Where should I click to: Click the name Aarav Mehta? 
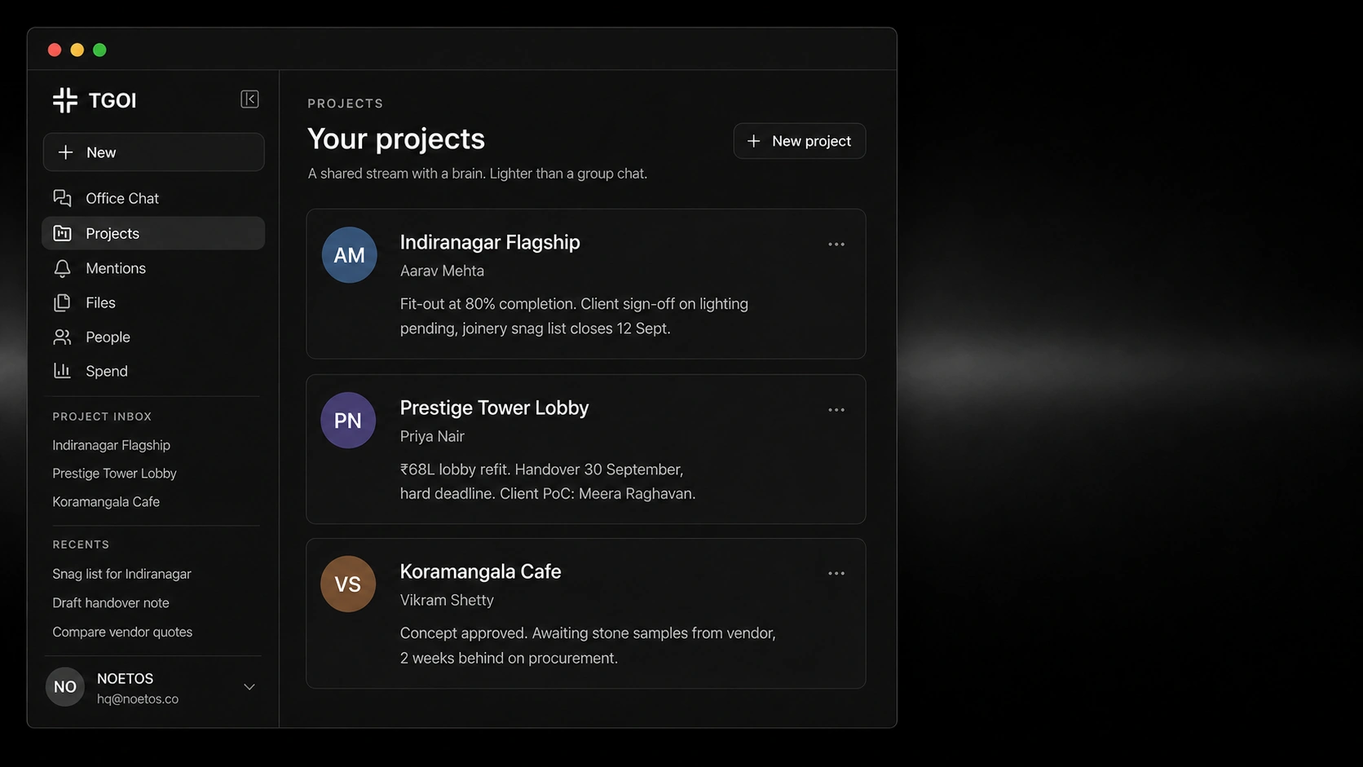(442, 271)
